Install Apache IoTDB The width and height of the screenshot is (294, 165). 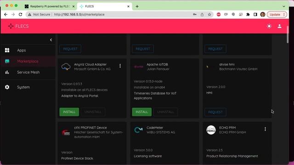coord(142,112)
